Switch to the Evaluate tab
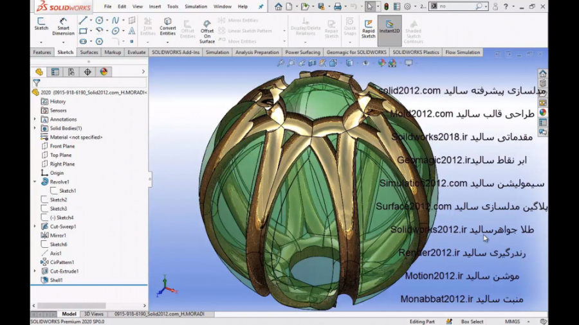This screenshot has height=325, width=579. point(136,52)
